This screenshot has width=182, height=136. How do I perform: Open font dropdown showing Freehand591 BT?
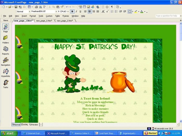click(x=56, y=11)
